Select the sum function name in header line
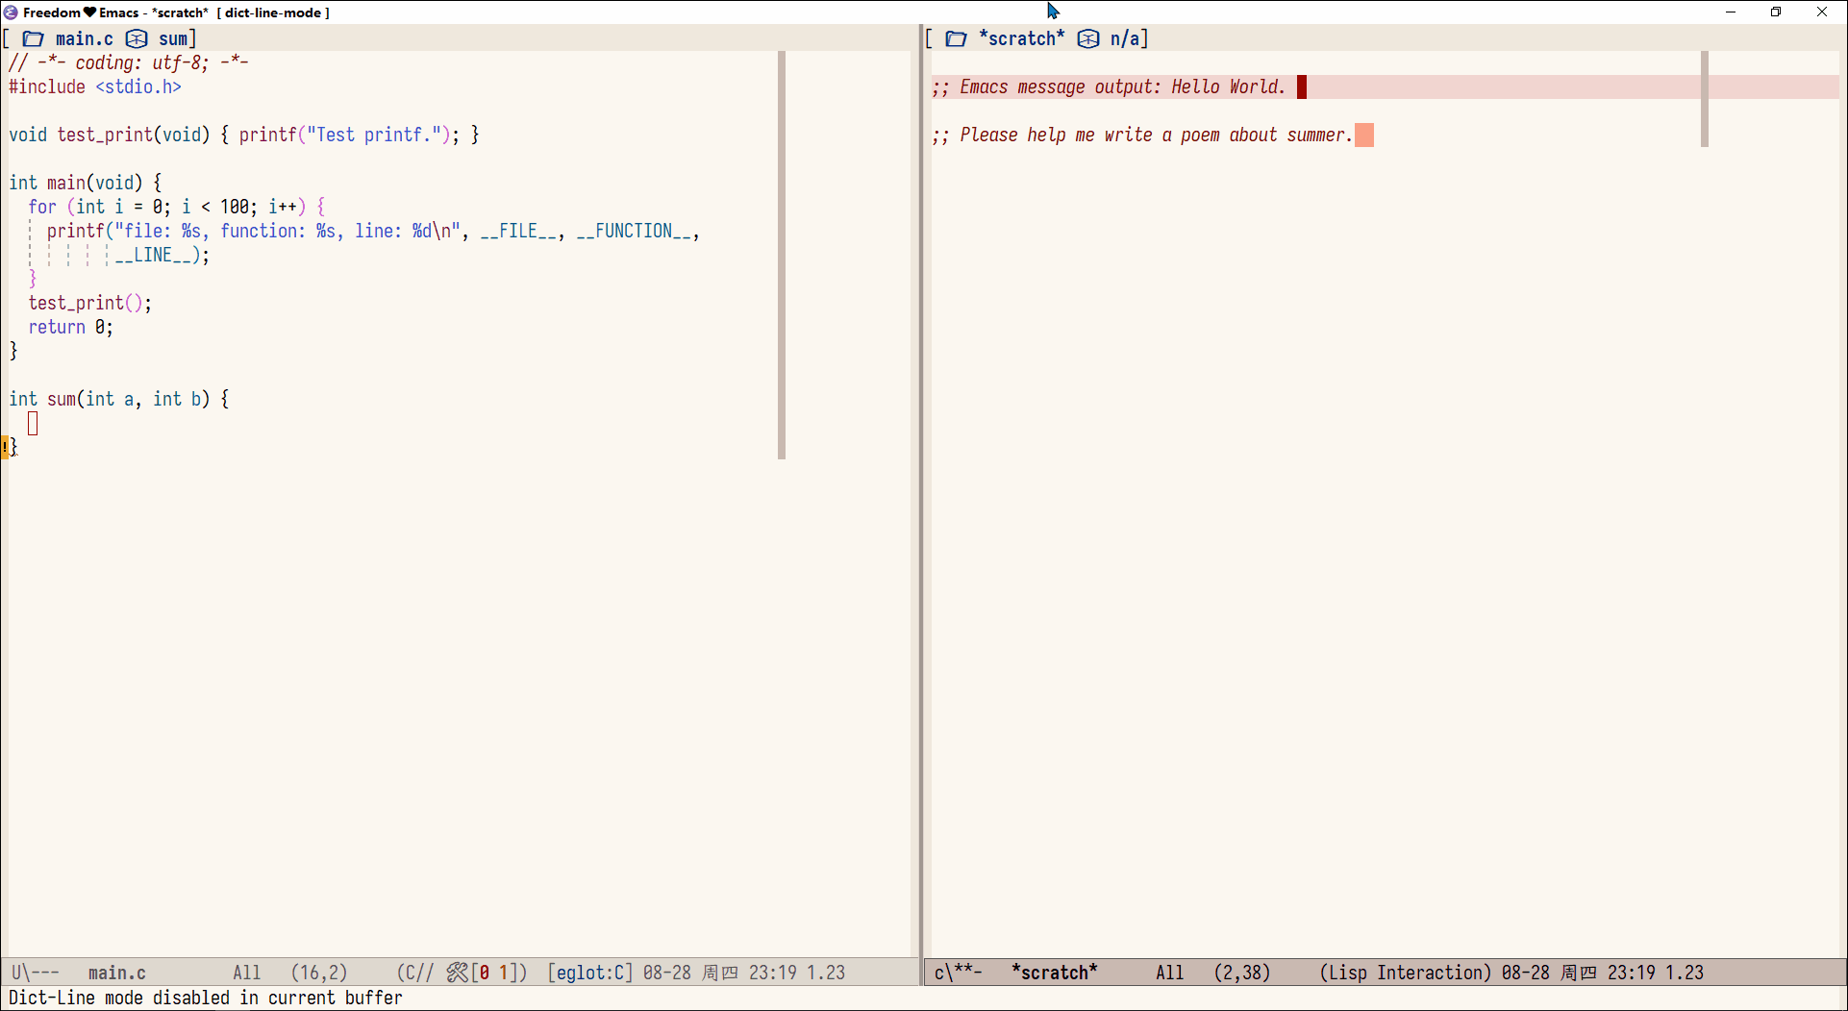The image size is (1848, 1011). click(173, 38)
